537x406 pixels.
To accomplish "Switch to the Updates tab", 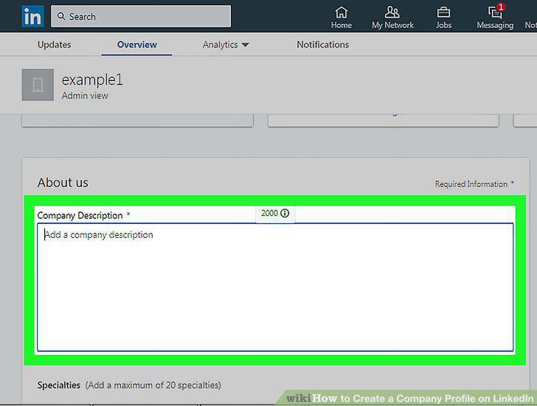I will point(54,44).
